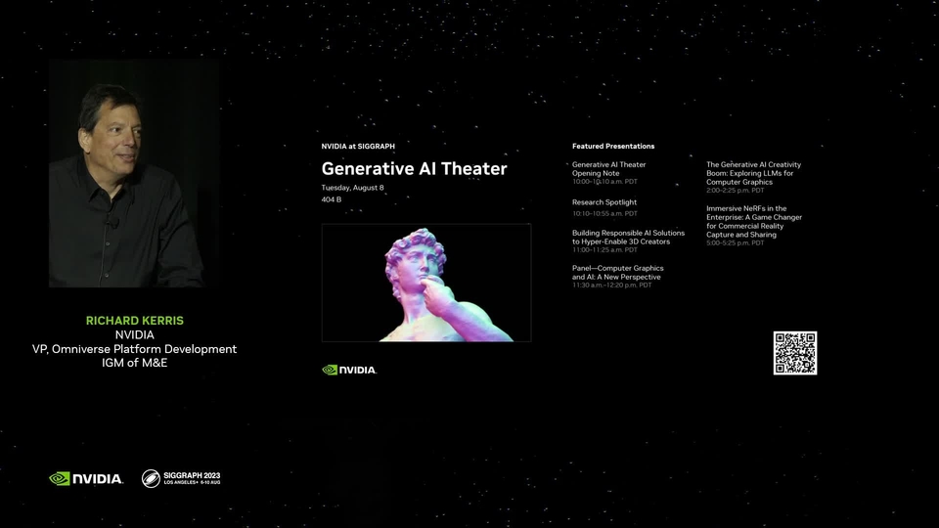The width and height of the screenshot is (939, 528).
Task: Click the 404 B room label
Action: point(332,199)
